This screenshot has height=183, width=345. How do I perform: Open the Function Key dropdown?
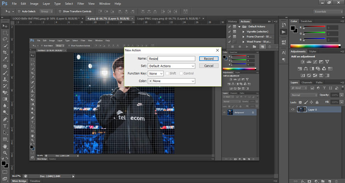coord(156,73)
